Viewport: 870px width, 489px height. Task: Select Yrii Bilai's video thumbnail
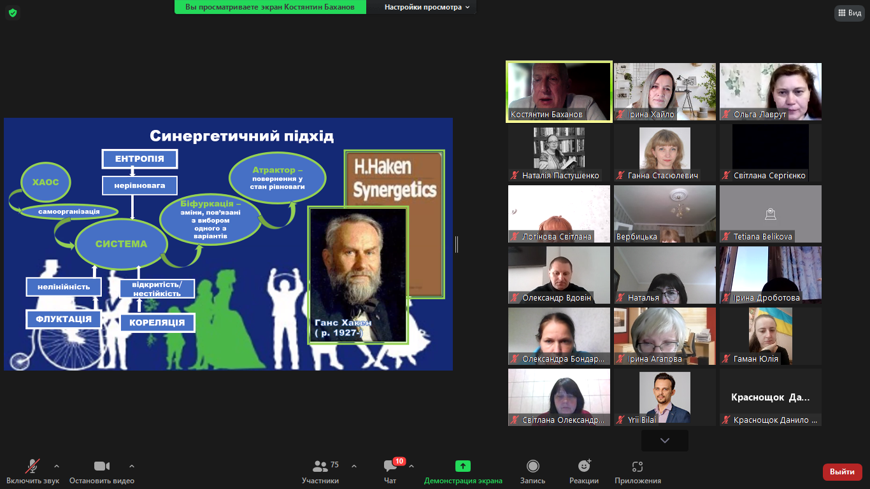coord(664,397)
